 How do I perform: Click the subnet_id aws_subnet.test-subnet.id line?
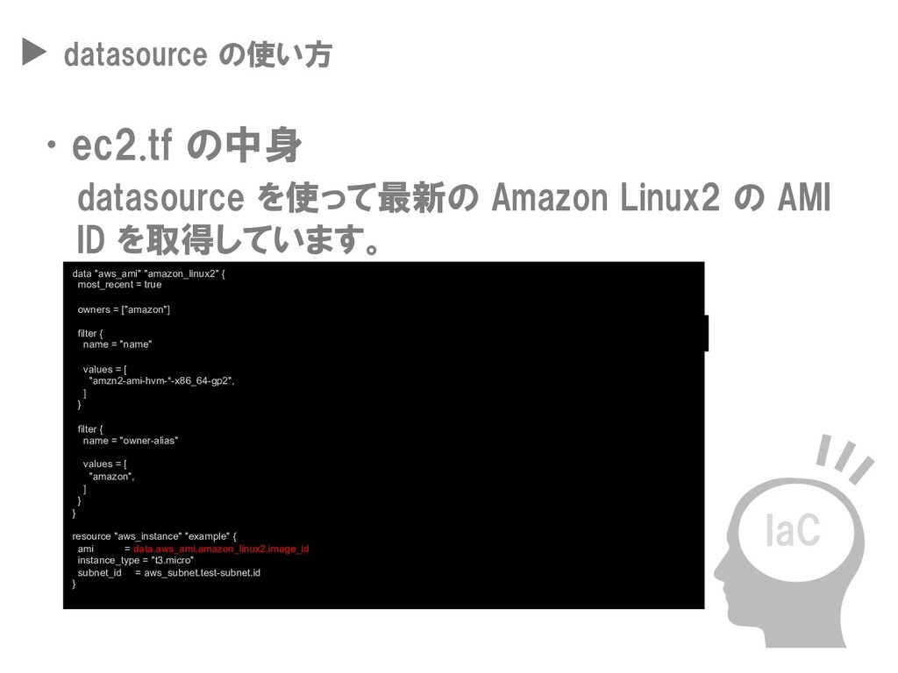click(x=169, y=573)
